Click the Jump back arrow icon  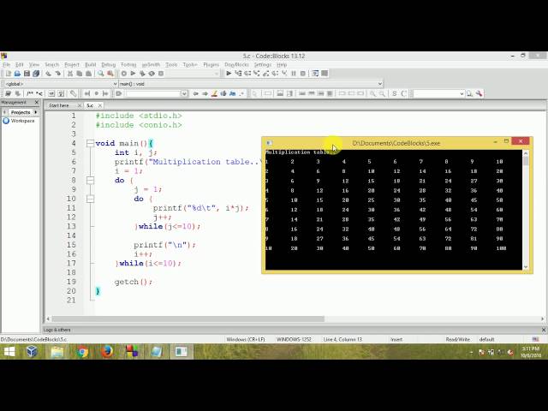pos(196,93)
